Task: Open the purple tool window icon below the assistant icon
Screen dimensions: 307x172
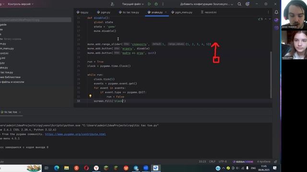Action: (276, 28)
